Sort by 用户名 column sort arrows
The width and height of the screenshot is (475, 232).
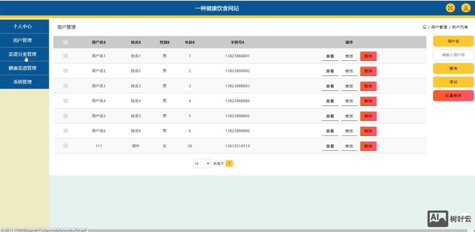coord(105,43)
